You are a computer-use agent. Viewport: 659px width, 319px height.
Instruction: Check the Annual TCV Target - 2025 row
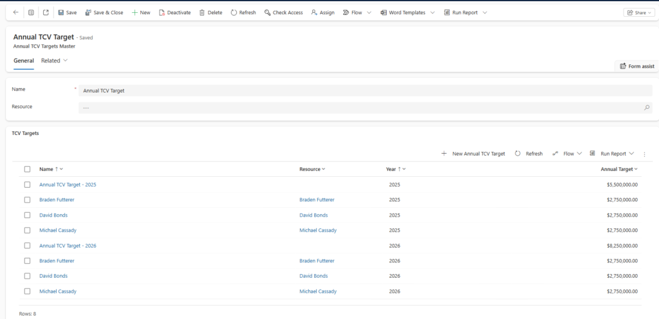[x=27, y=185]
